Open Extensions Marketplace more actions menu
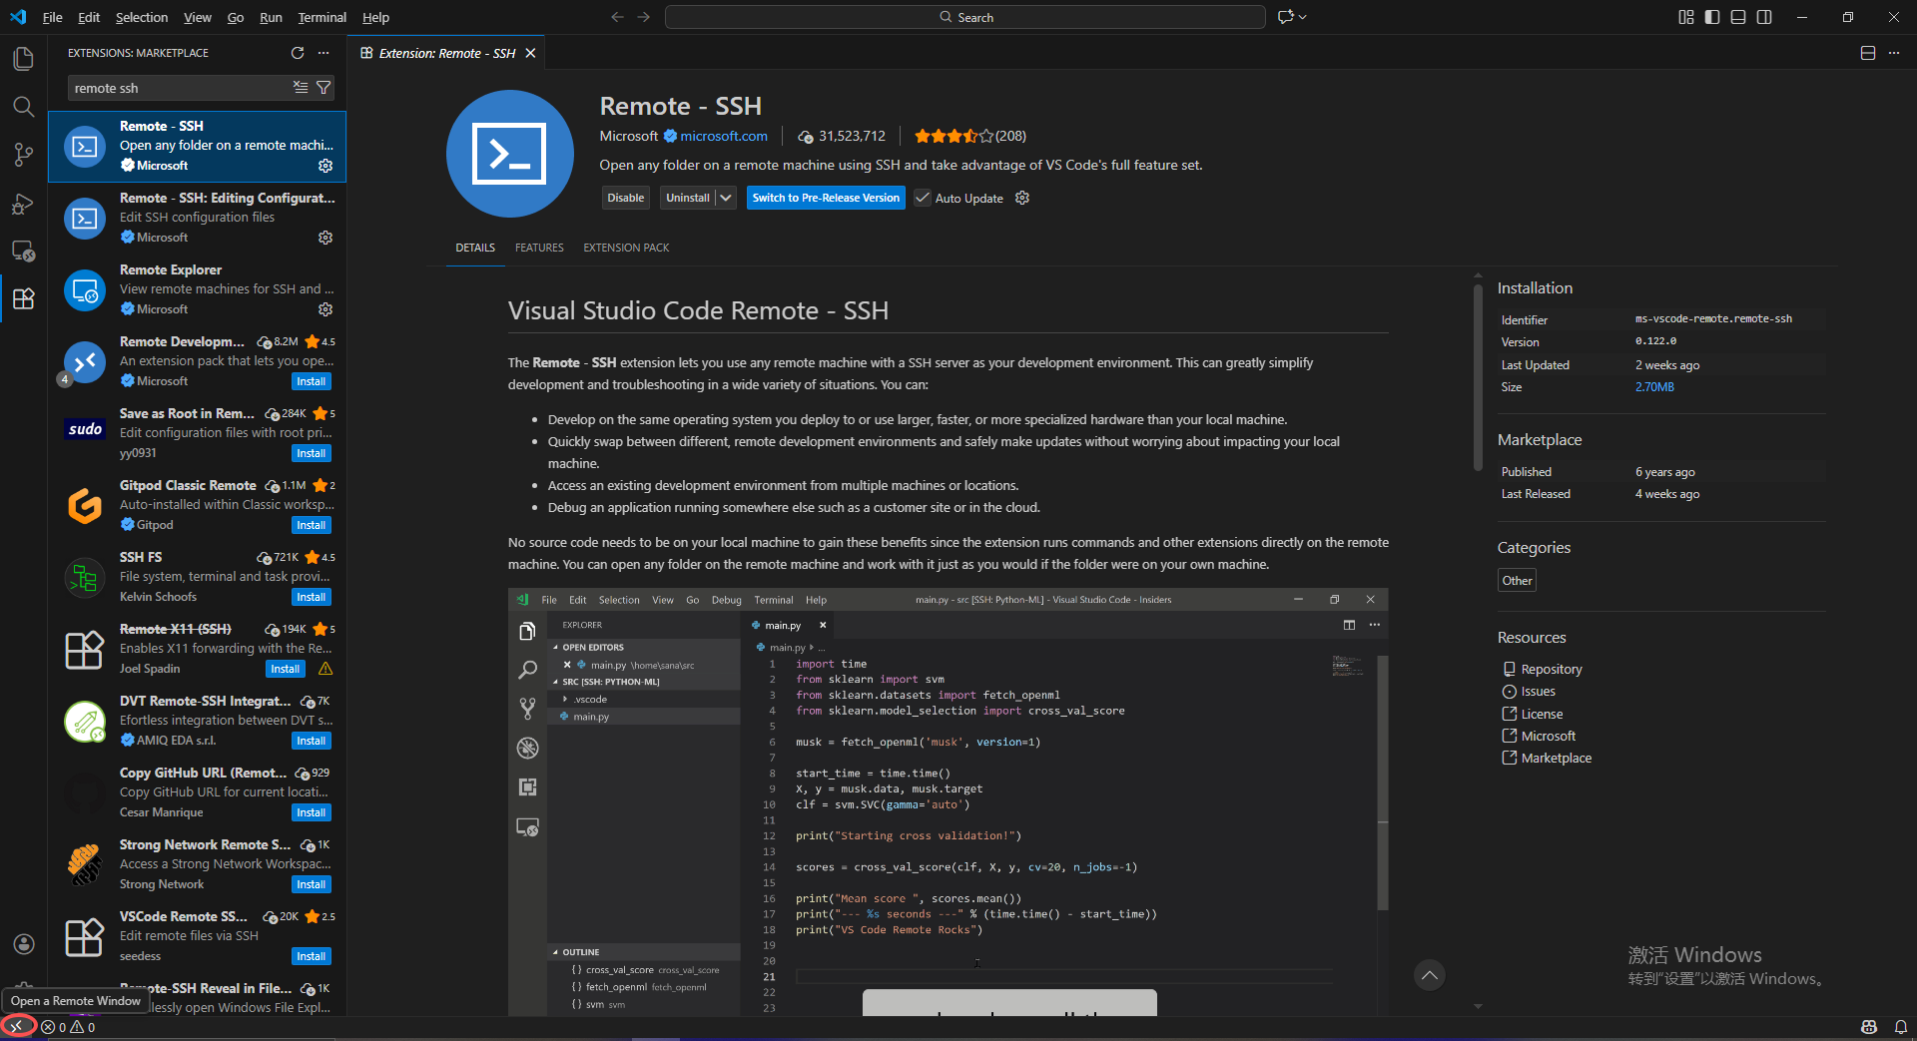This screenshot has width=1917, height=1041. pos(323,53)
